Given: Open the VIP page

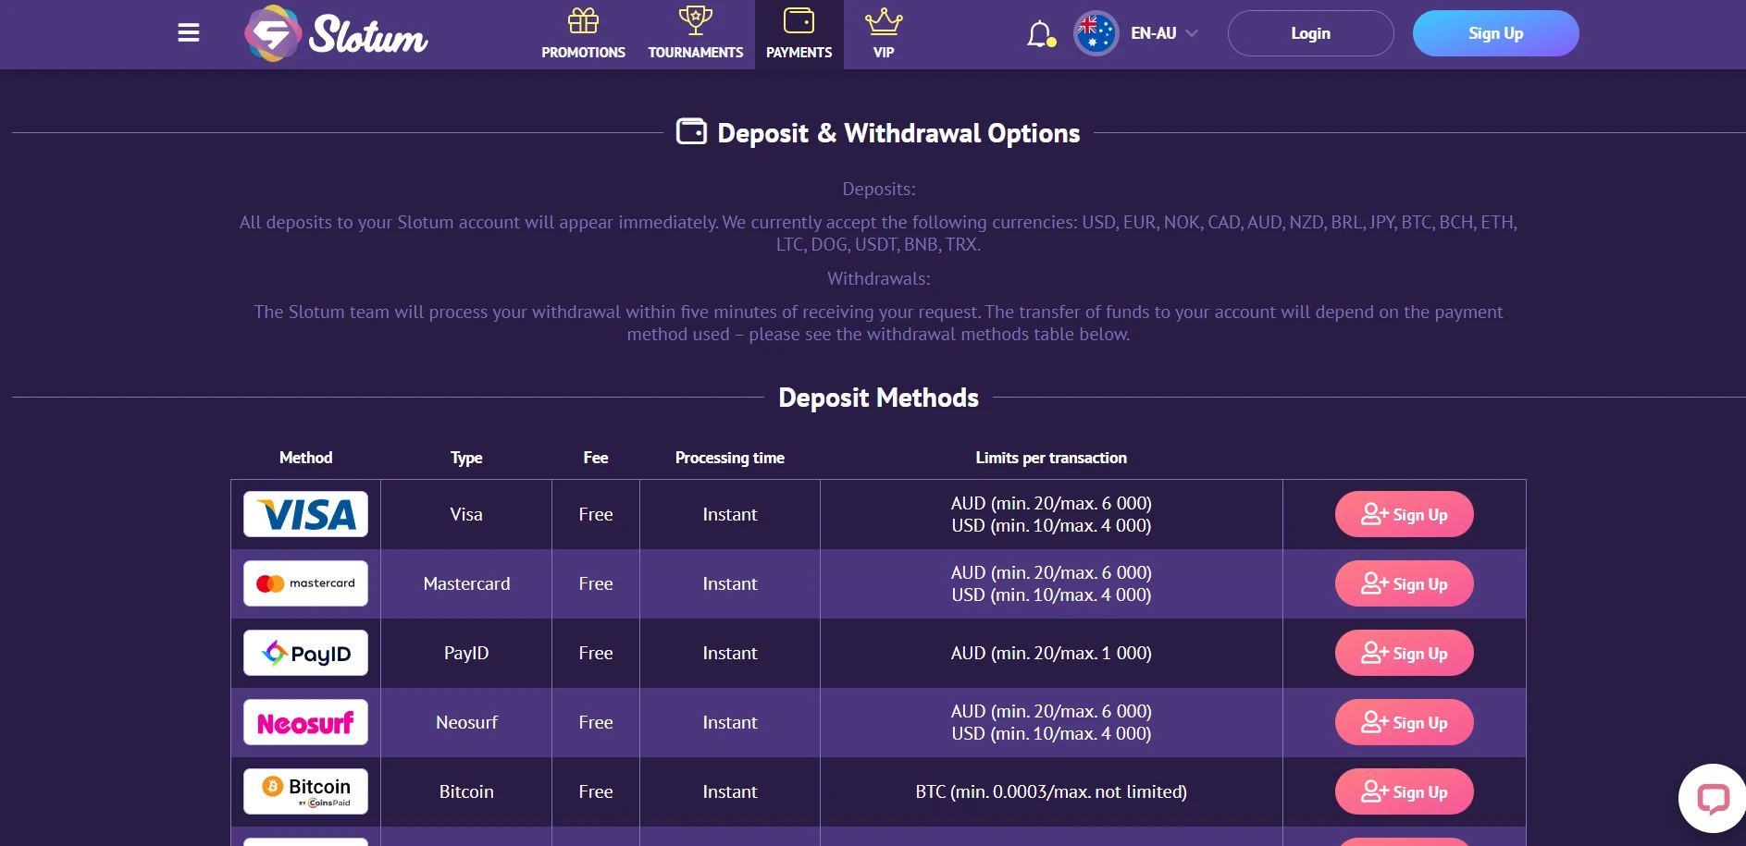Looking at the screenshot, I should click(884, 34).
